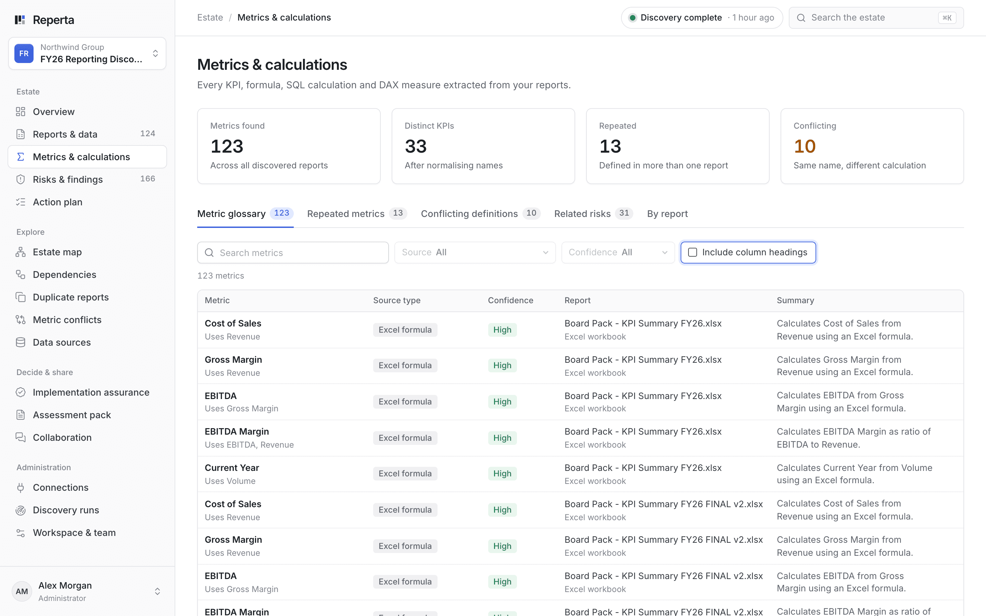Switch to the Conflicting definitions tab

480,214
